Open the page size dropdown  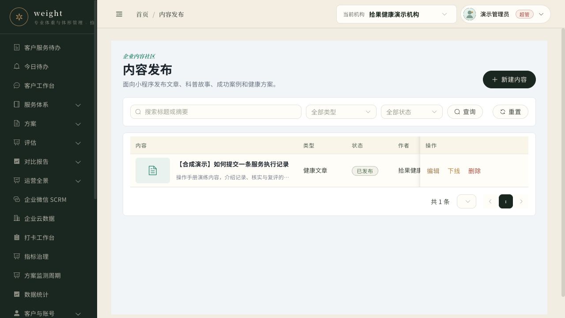[467, 201]
